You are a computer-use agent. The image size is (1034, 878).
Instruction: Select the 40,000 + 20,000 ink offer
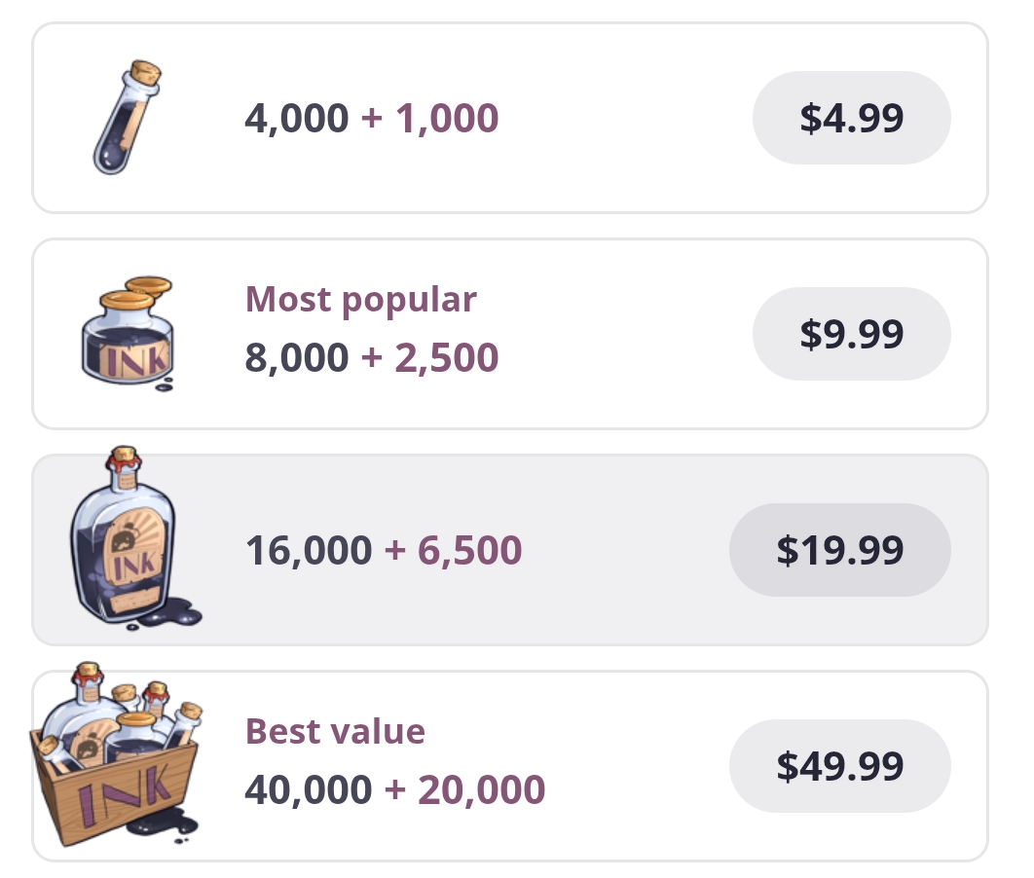pos(395,789)
